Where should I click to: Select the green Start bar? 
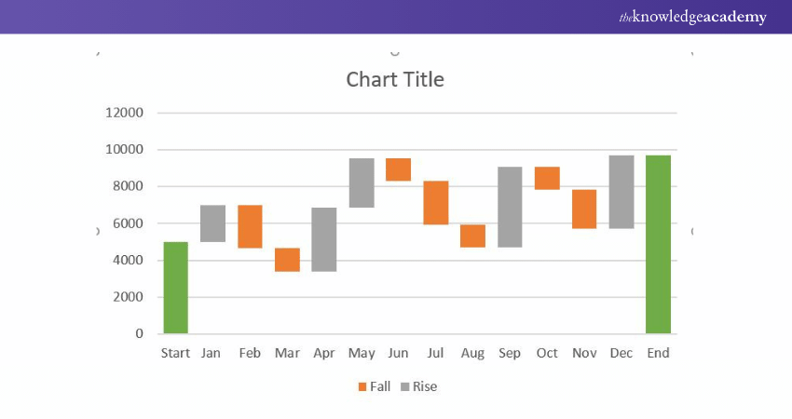pyautogui.click(x=175, y=288)
